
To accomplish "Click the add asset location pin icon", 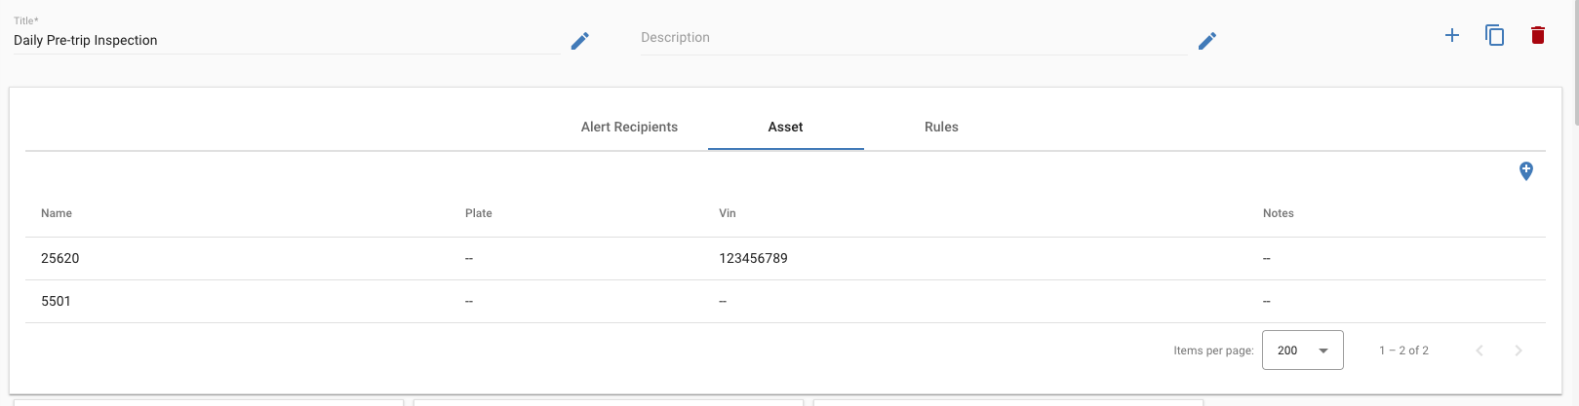I will pyautogui.click(x=1526, y=171).
